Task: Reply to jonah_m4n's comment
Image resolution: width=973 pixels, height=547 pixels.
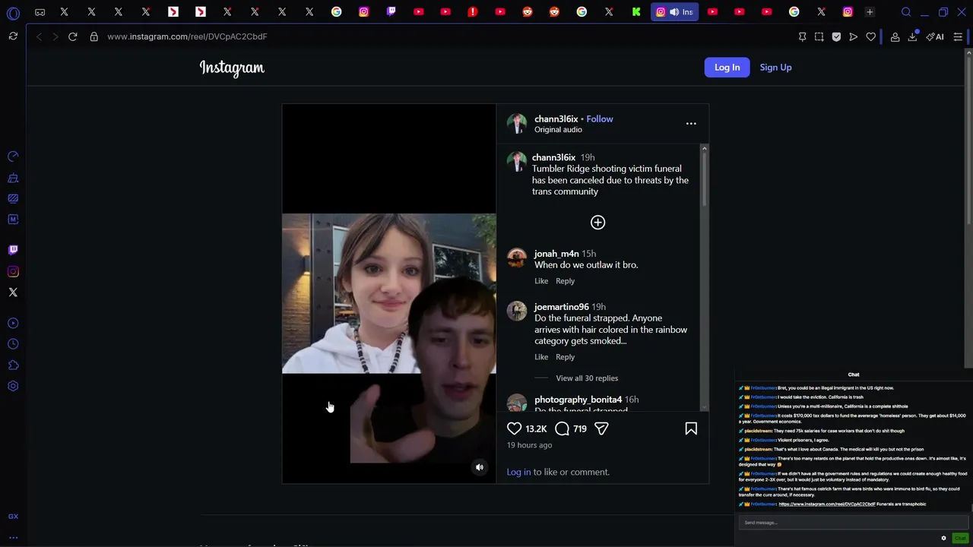Action: pyautogui.click(x=565, y=281)
